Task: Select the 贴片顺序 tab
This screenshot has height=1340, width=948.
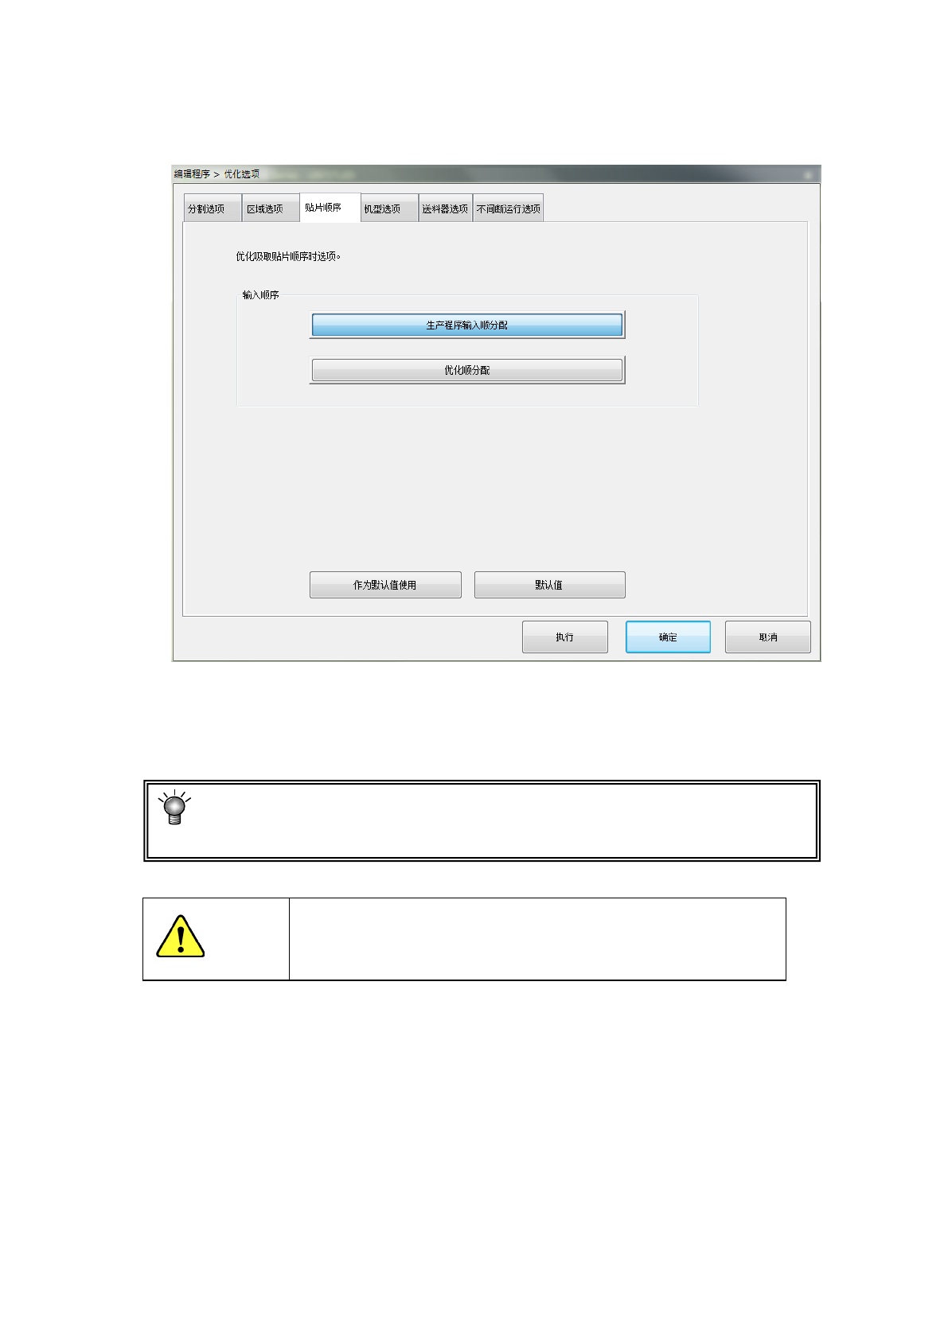Action: pyautogui.click(x=330, y=207)
